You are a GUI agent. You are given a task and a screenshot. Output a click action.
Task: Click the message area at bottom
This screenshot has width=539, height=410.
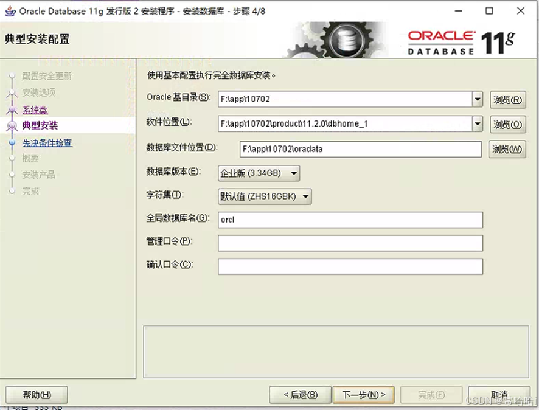(x=336, y=352)
